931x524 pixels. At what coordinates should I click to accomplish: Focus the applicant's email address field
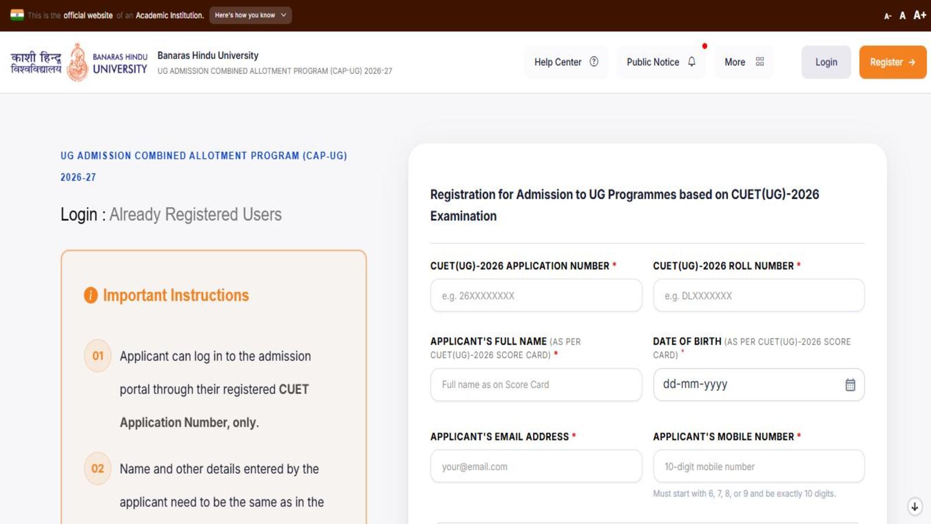[x=536, y=466]
